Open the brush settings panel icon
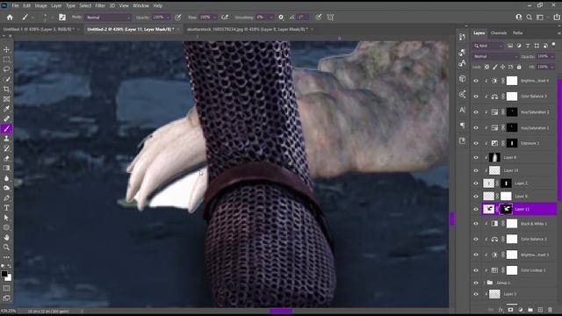 pos(62,18)
